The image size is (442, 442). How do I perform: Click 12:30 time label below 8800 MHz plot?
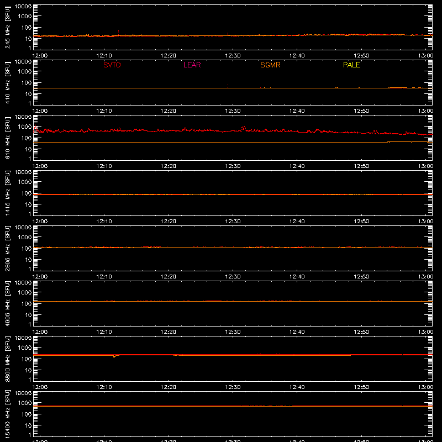coord(233,387)
